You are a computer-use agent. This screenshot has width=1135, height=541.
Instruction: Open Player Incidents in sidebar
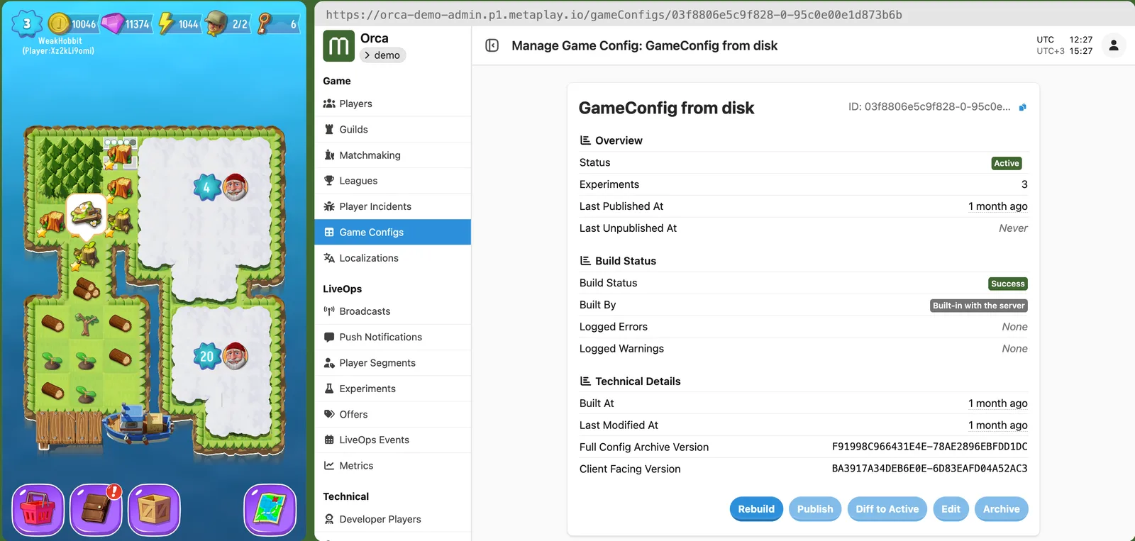392,206
